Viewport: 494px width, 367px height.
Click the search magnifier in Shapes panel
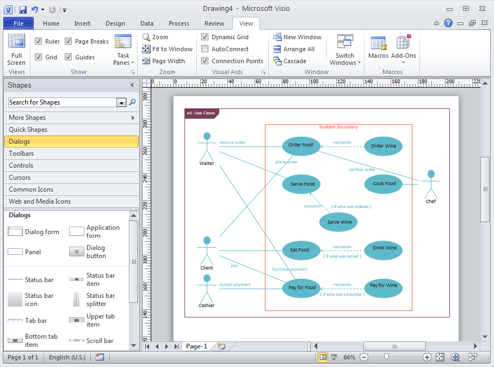coord(132,102)
